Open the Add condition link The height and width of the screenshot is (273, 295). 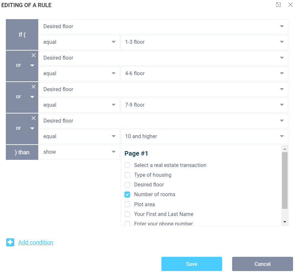pyautogui.click(x=36, y=242)
